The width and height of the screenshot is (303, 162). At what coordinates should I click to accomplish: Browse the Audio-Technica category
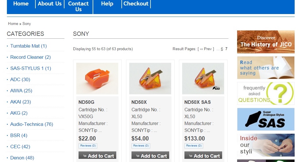click(31, 124)
